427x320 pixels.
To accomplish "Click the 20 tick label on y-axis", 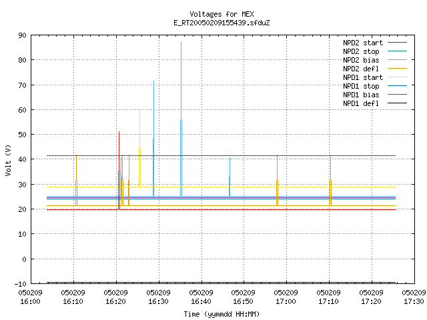I will click(x=22, y=209).
